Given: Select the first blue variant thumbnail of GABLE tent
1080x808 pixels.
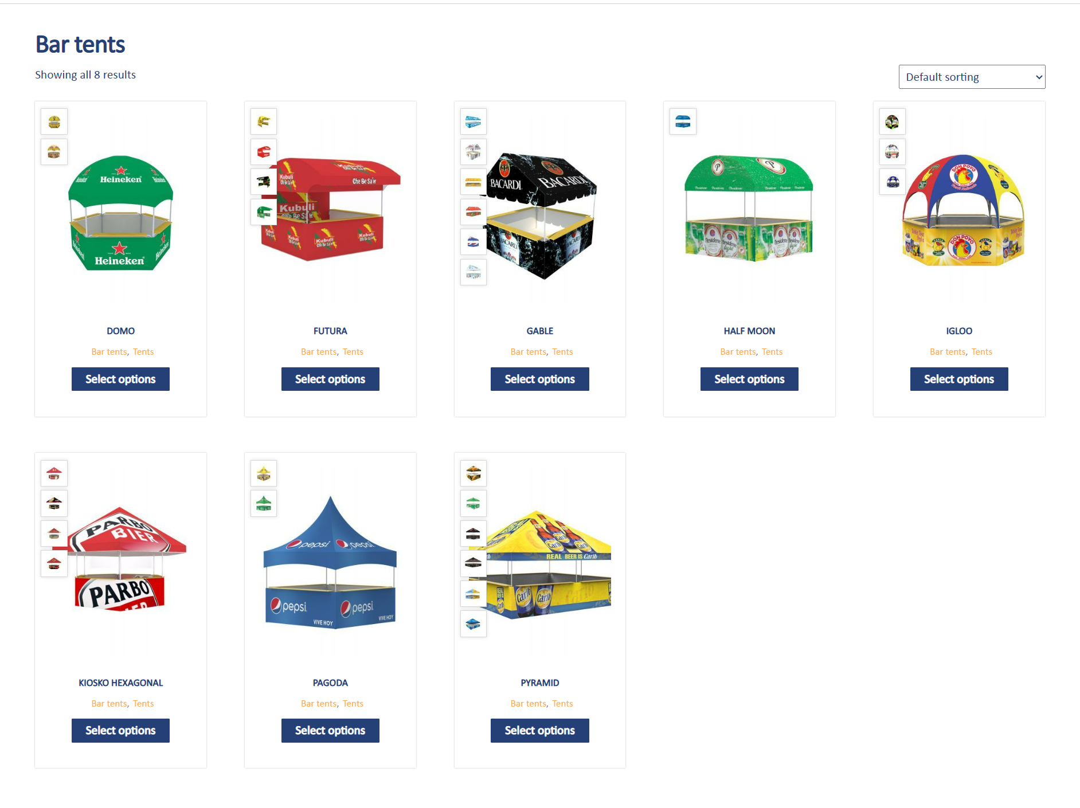Looking at the screenshot, I should [x=474, y=121].
